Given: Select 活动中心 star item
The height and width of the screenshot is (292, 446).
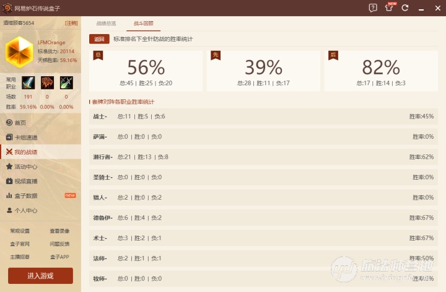Looking at the screenshot, I should pyautogui.click(x=25, y=167).
